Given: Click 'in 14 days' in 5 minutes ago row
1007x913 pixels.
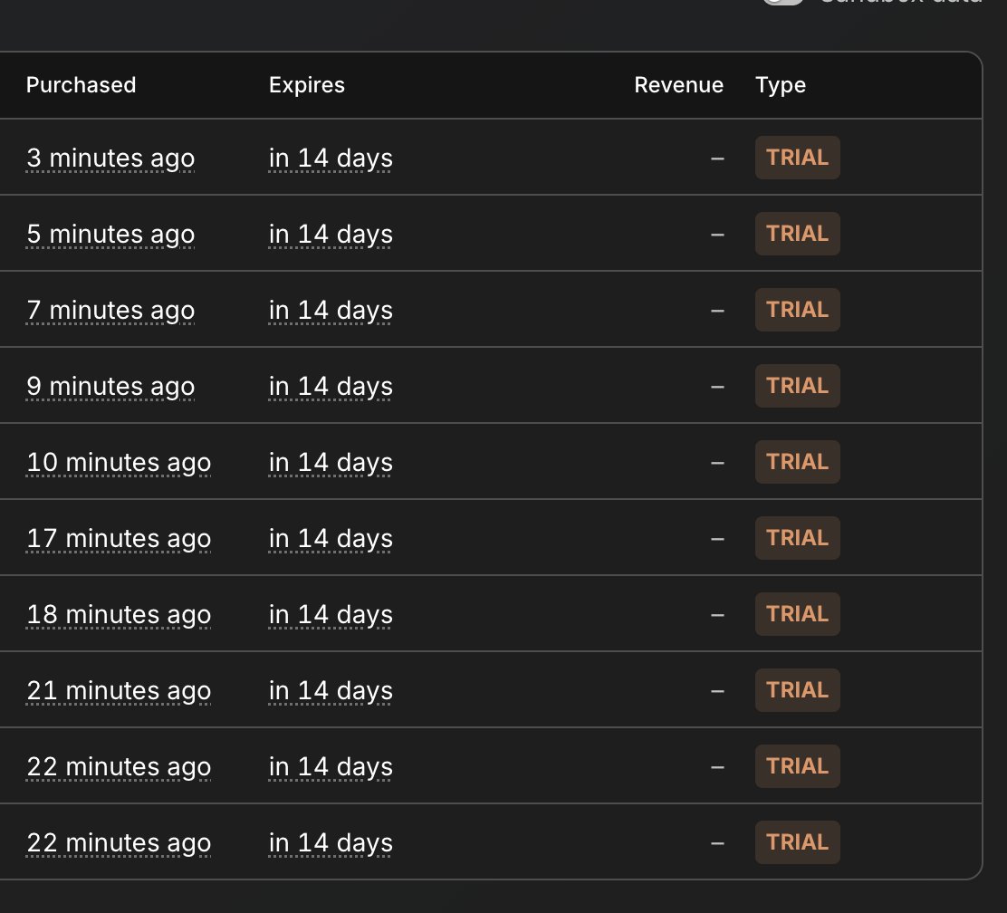Looking at the screenshot, I should click(331, 234).
